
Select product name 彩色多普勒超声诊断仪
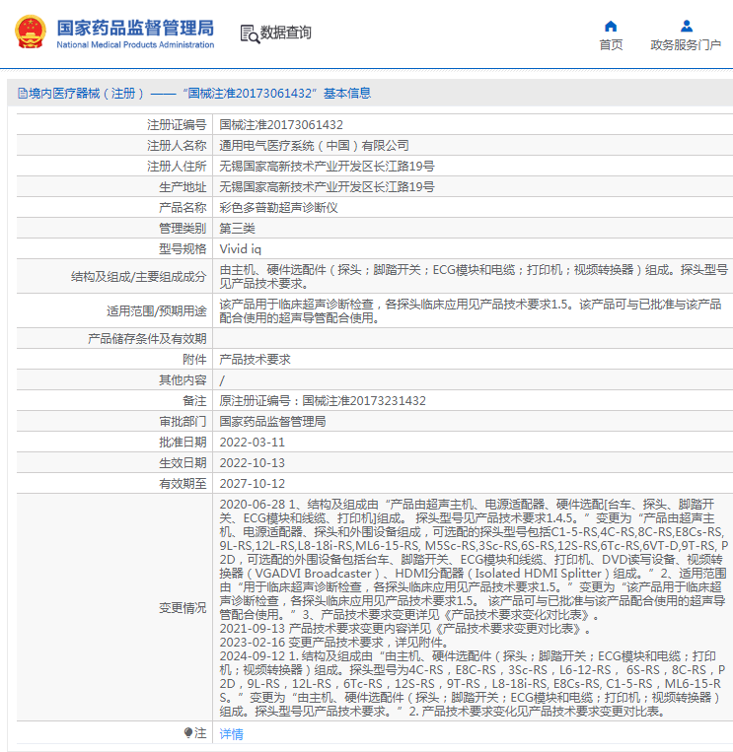tap(279, 207)
